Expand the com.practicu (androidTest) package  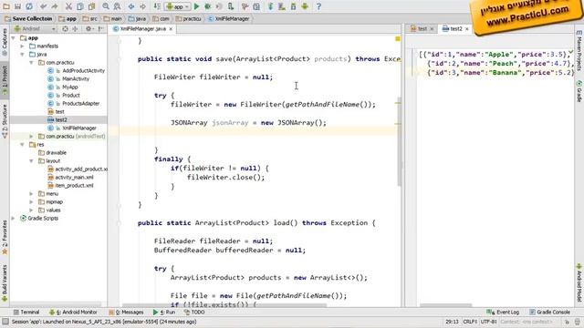click(31, 137)
